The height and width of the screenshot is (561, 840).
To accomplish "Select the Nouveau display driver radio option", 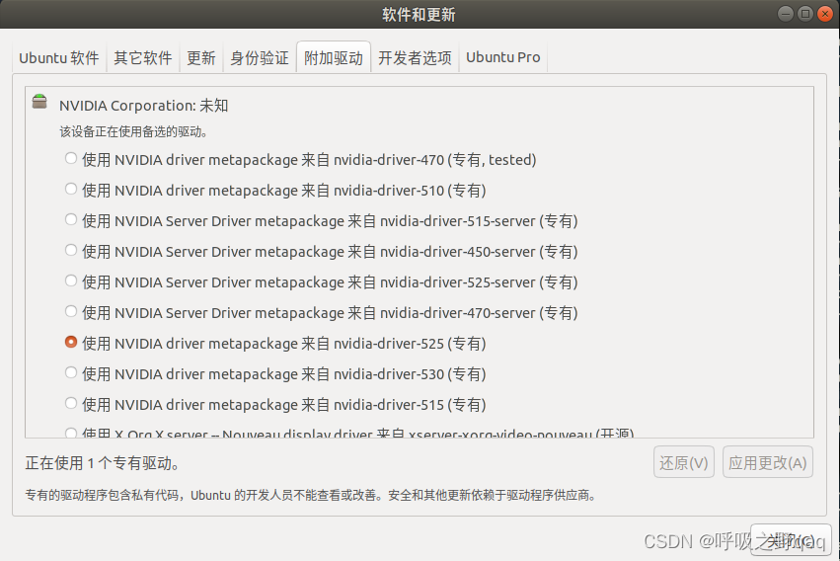I will coord(71,433).
